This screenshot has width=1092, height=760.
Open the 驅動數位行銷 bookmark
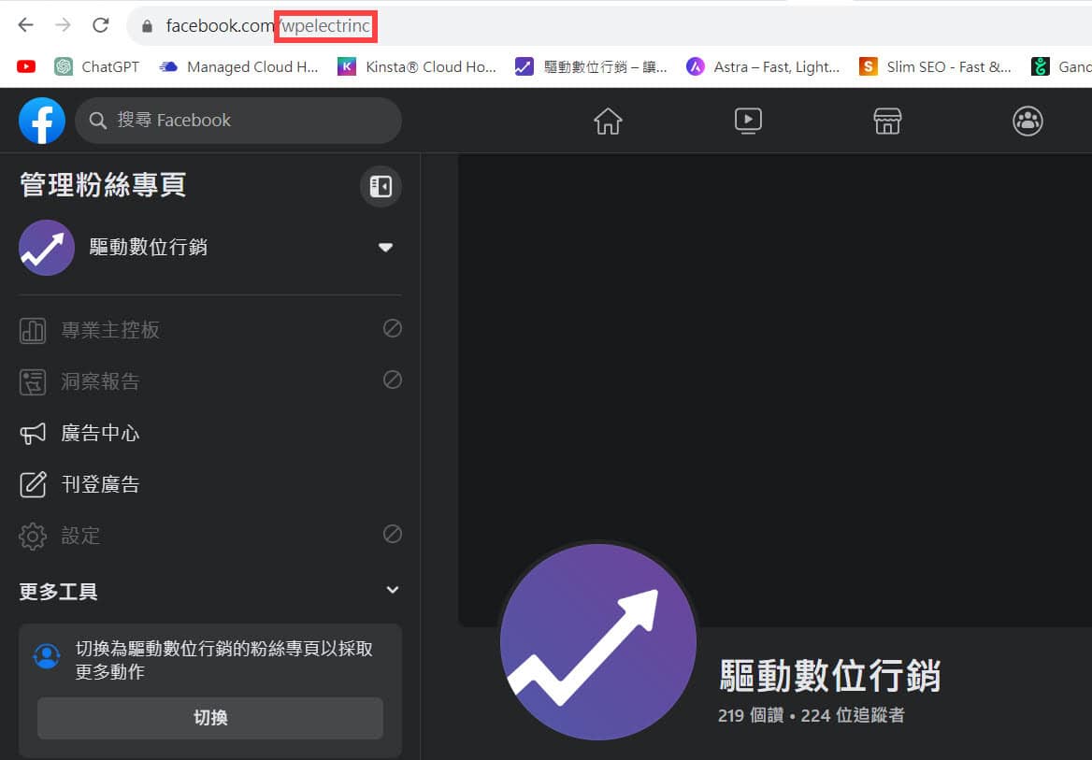tap(591, 67)
